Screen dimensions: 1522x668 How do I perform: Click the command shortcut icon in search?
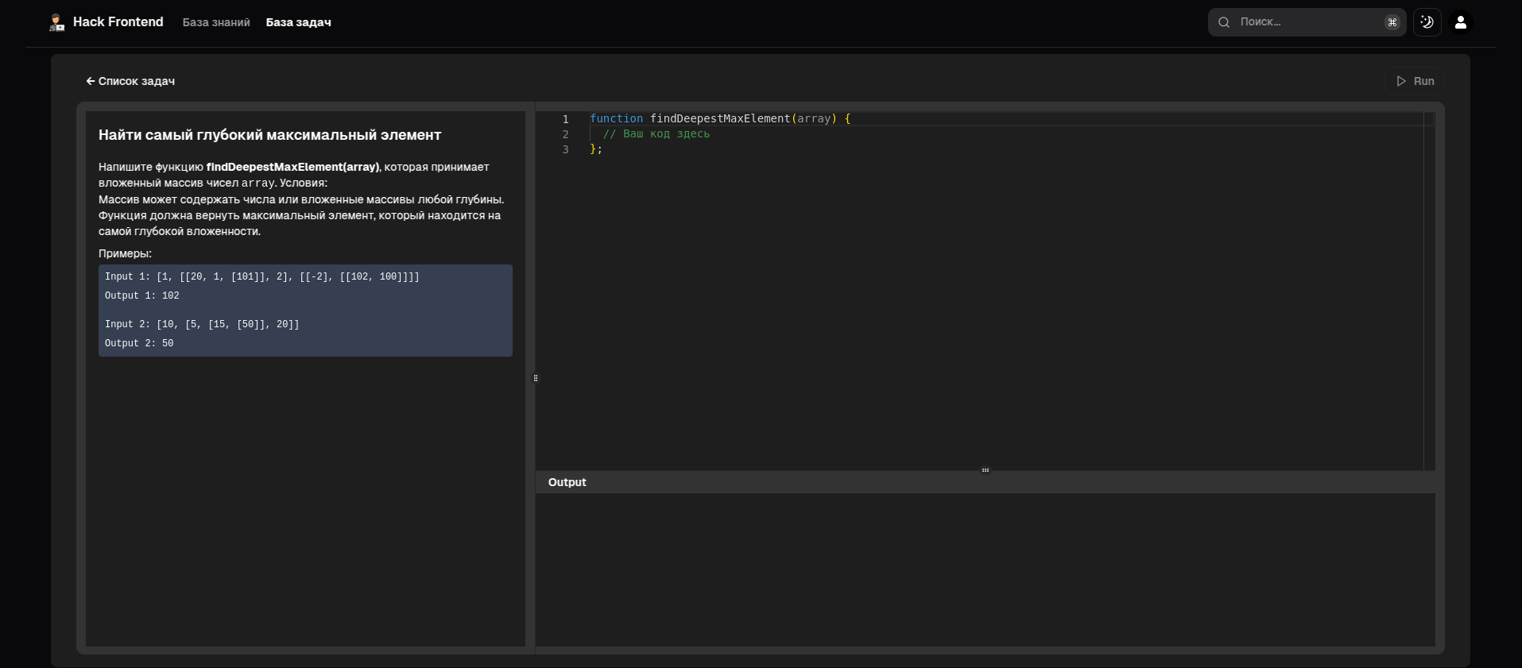tap(1392, 22)
